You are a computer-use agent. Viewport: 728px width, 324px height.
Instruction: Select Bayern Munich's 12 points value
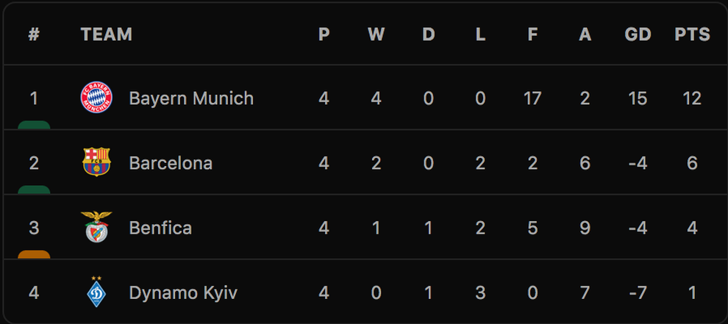(x=692, y=98)
